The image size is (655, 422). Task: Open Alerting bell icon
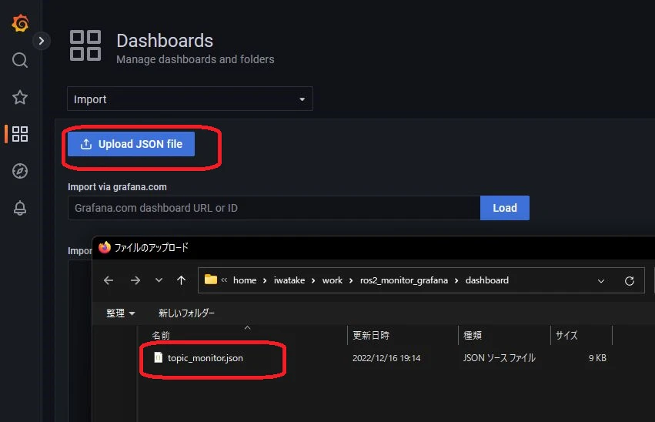click(20, 208)
